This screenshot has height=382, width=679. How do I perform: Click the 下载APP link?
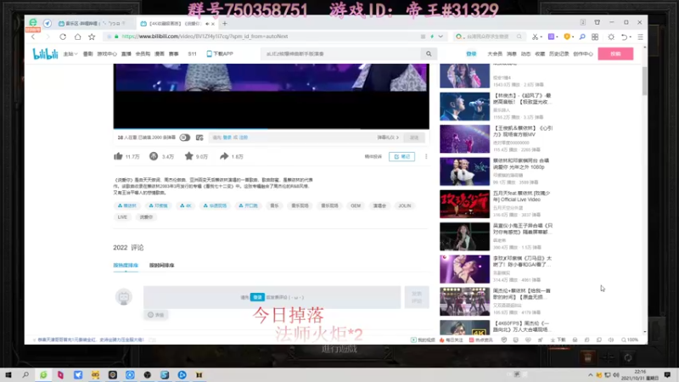coord(220,53)
